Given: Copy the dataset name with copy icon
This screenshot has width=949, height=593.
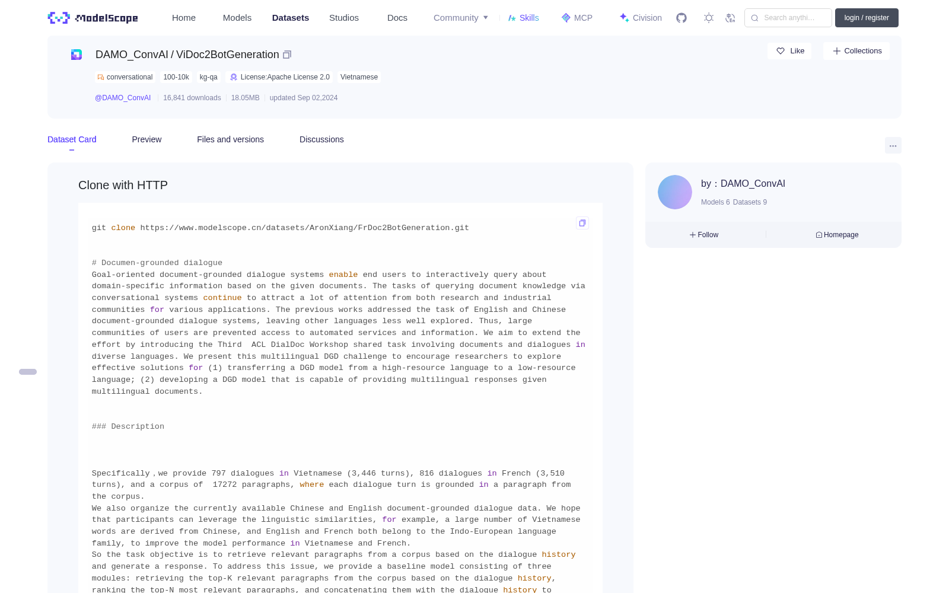Looking at the screenshot, I should tap(287, 55).
